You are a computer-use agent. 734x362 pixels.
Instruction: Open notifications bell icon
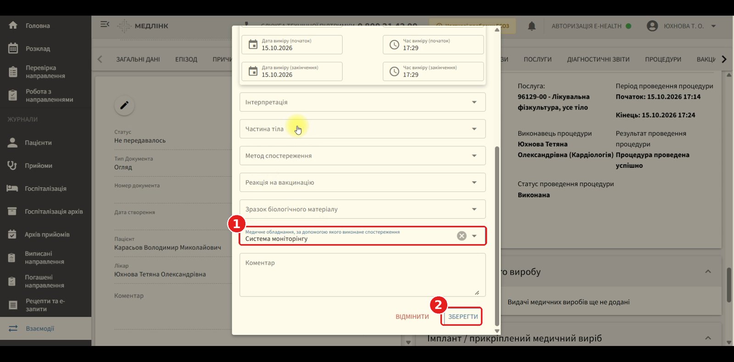pyautogui.click(x=532, y=26)
